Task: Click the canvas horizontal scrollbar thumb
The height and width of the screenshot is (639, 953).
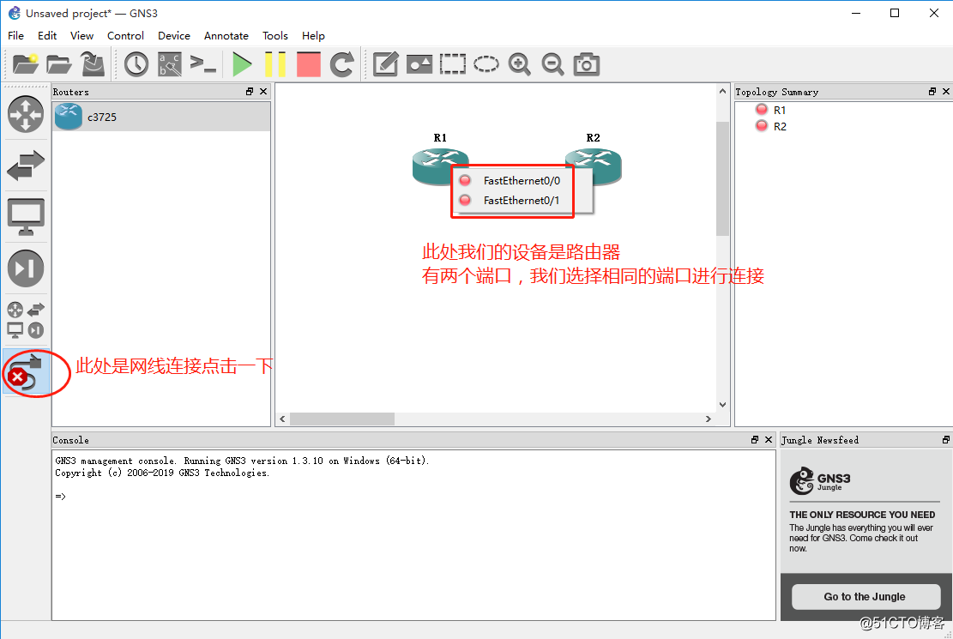Action: pyautogui.click(x=342, y=419)
